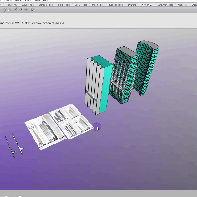Open the New in V7 tab
197x197 pixels.
147,5
